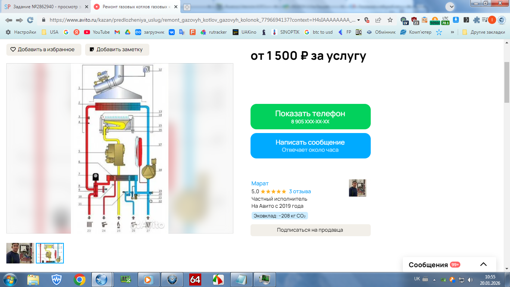Screen dimensions: 510x287
Task: Adjust volume from system tray speaker
Action: [470, 280]
